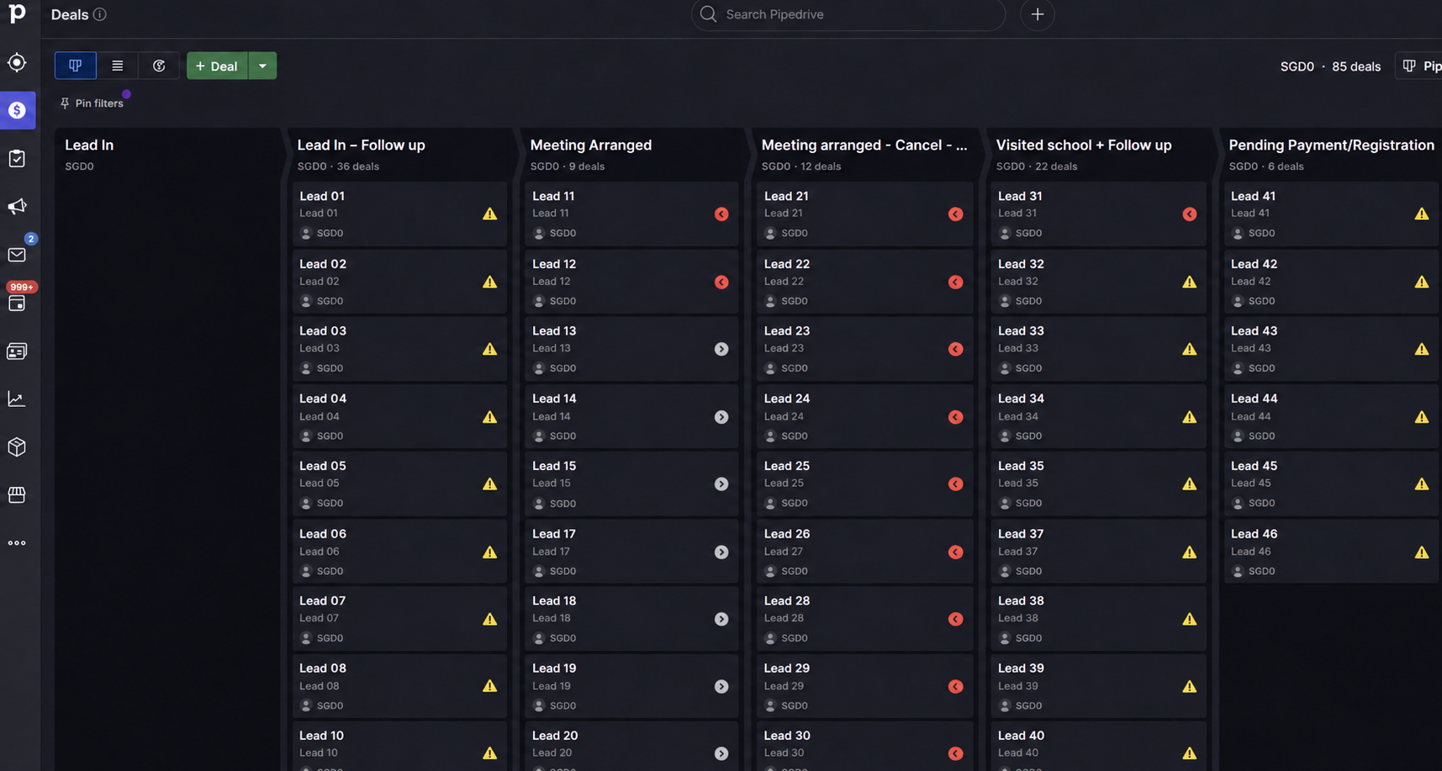The width and height of the screenshot is (1442, 771).
Task: Click overdue red icon on Lead 11
Action: (x=721, y=214)
